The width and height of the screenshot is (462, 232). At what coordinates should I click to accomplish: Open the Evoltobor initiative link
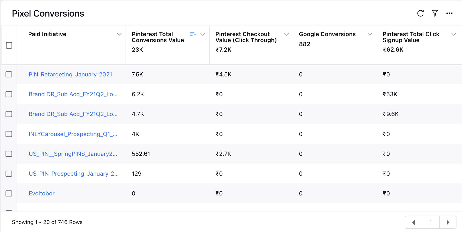point(41,193)
